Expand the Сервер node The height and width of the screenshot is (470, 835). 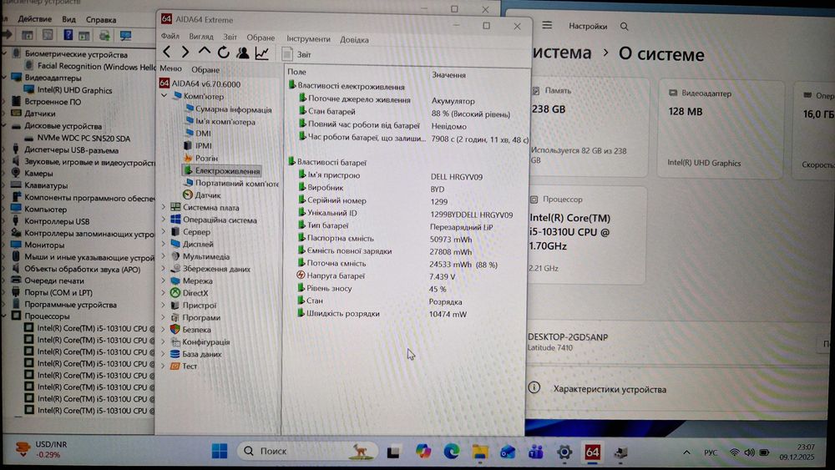click(164, 231)
